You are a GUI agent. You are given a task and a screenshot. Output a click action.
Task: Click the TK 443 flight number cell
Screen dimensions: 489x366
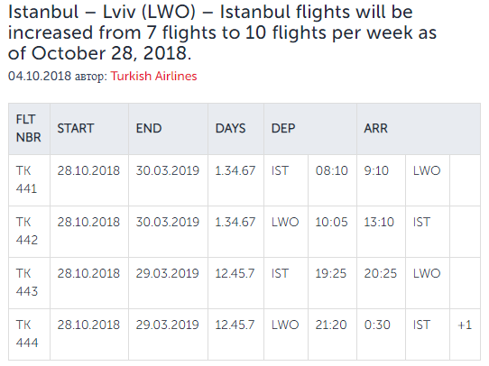coord(27,282)
